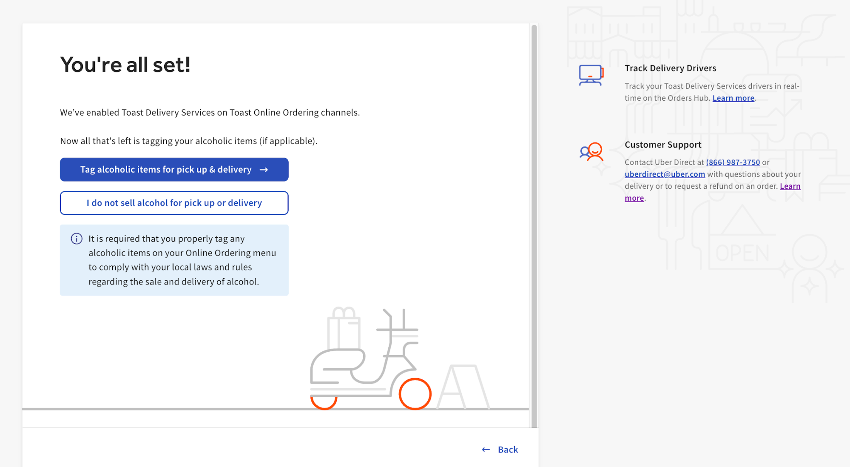Click the Customer Support people icon
850x467 pixels.
click(x=591, y=151)
